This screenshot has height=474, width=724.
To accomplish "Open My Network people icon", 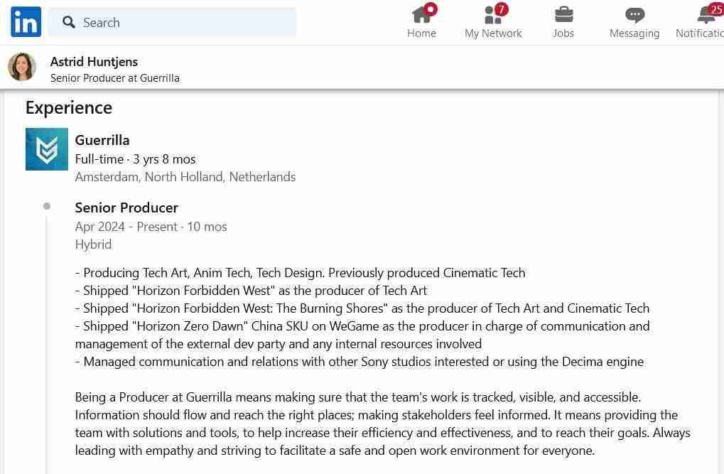I will (x=492, y=14).
